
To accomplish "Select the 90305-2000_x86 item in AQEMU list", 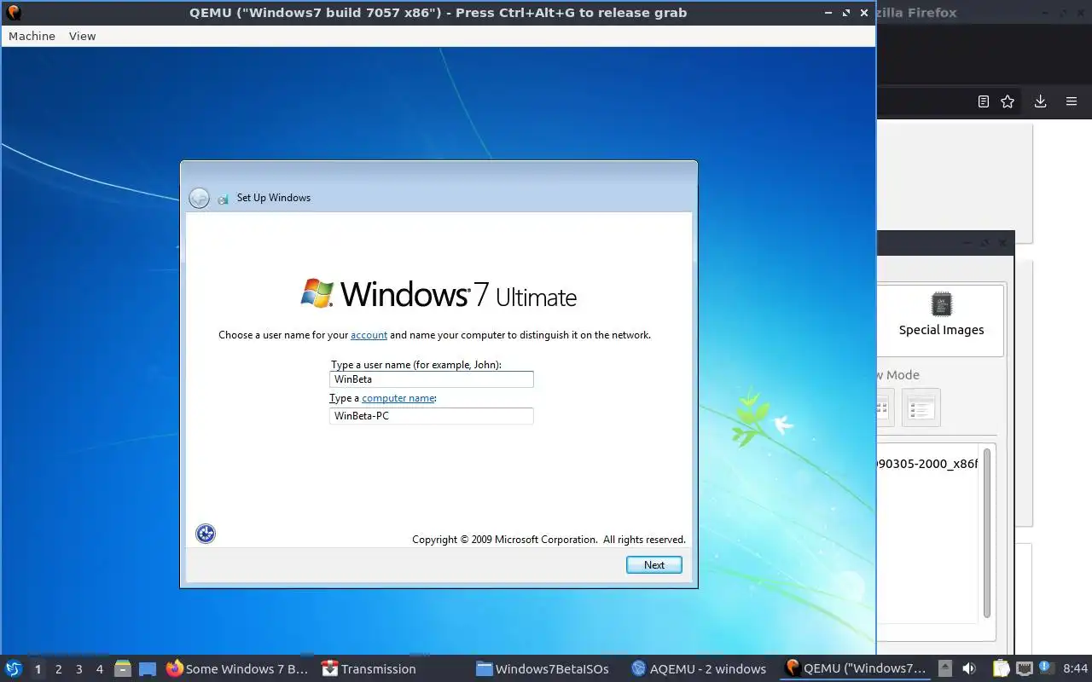I will [927, 464].
